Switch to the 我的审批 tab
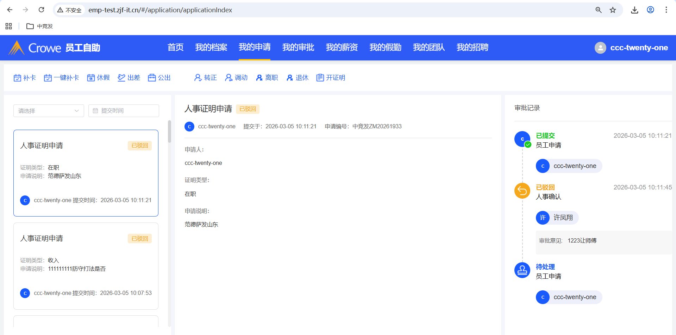 click(298, 47)
